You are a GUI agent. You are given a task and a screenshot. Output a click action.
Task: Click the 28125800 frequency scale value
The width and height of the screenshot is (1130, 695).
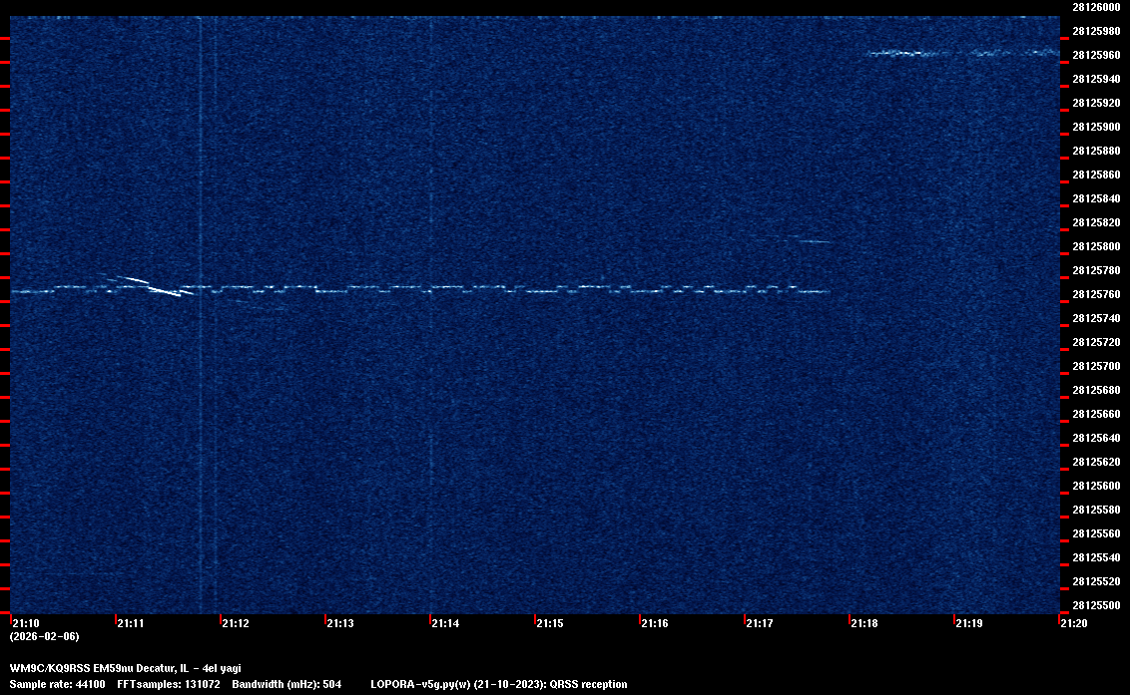[1096, 246]
